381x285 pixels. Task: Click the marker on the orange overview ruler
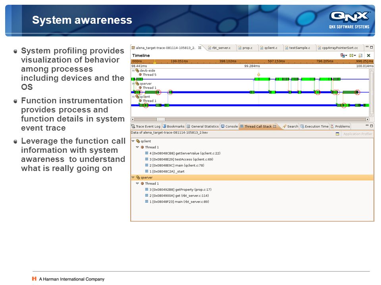pos(154,62)
